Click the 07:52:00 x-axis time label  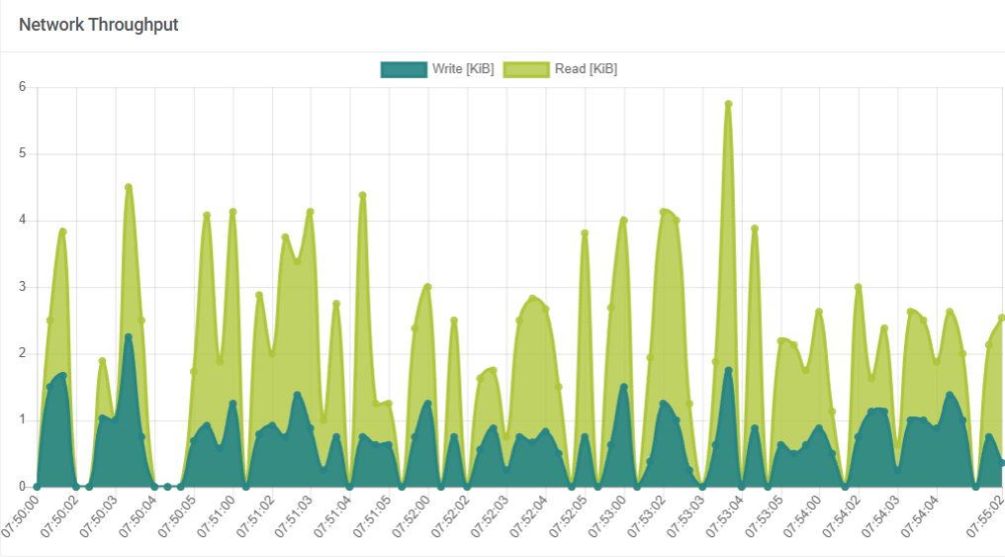413,518
